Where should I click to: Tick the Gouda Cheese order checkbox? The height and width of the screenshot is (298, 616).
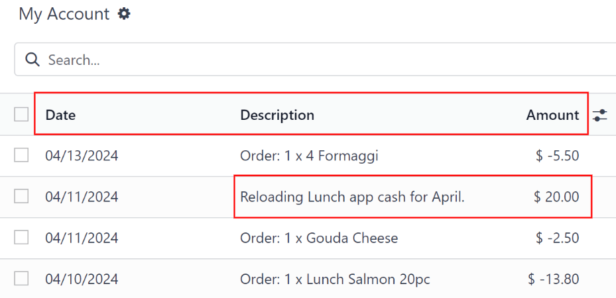click(21, 238)
